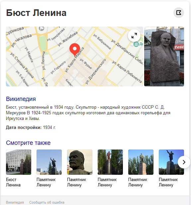
Task: Open the Википедия heading link
Action: pyautogui.click(x=21, y=99)
